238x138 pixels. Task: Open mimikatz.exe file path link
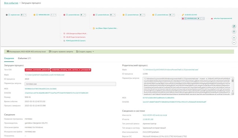(45, 75)
